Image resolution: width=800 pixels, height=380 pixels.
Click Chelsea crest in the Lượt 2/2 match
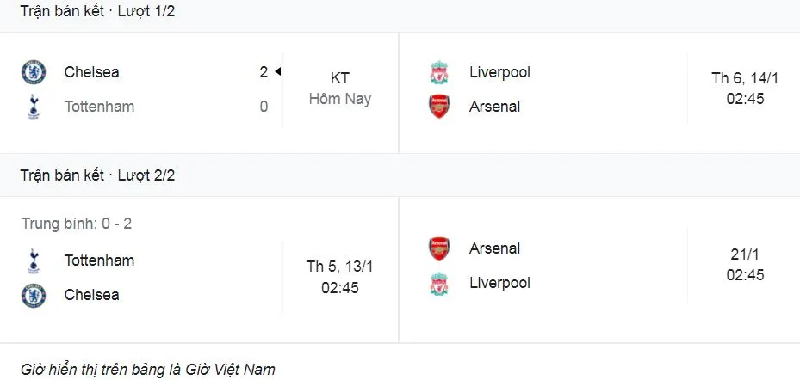(34, 295)
